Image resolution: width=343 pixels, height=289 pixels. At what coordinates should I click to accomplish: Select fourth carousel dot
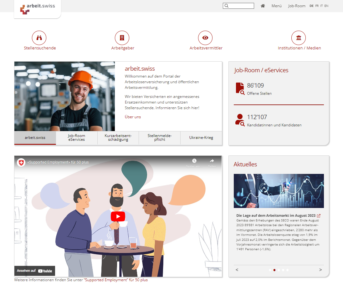point(283,270)
